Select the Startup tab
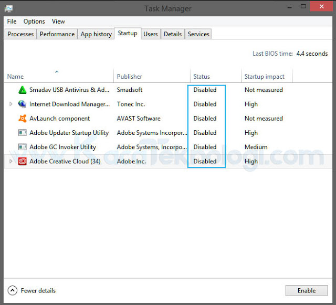Screen dimensions: 336x305 (128, 34)
